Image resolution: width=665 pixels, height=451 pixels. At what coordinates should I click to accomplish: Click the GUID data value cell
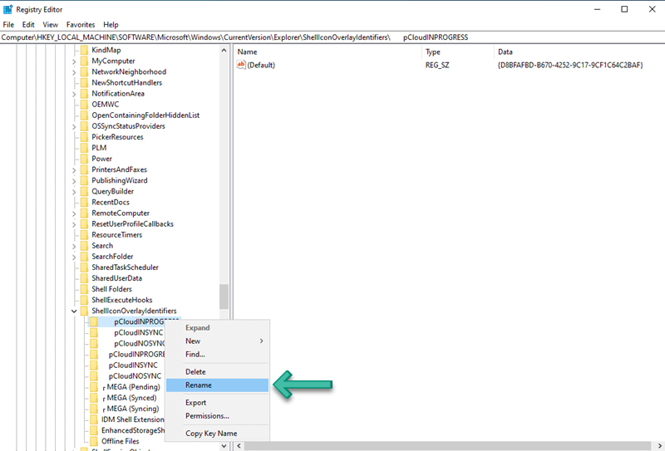[x=570, y=66]
